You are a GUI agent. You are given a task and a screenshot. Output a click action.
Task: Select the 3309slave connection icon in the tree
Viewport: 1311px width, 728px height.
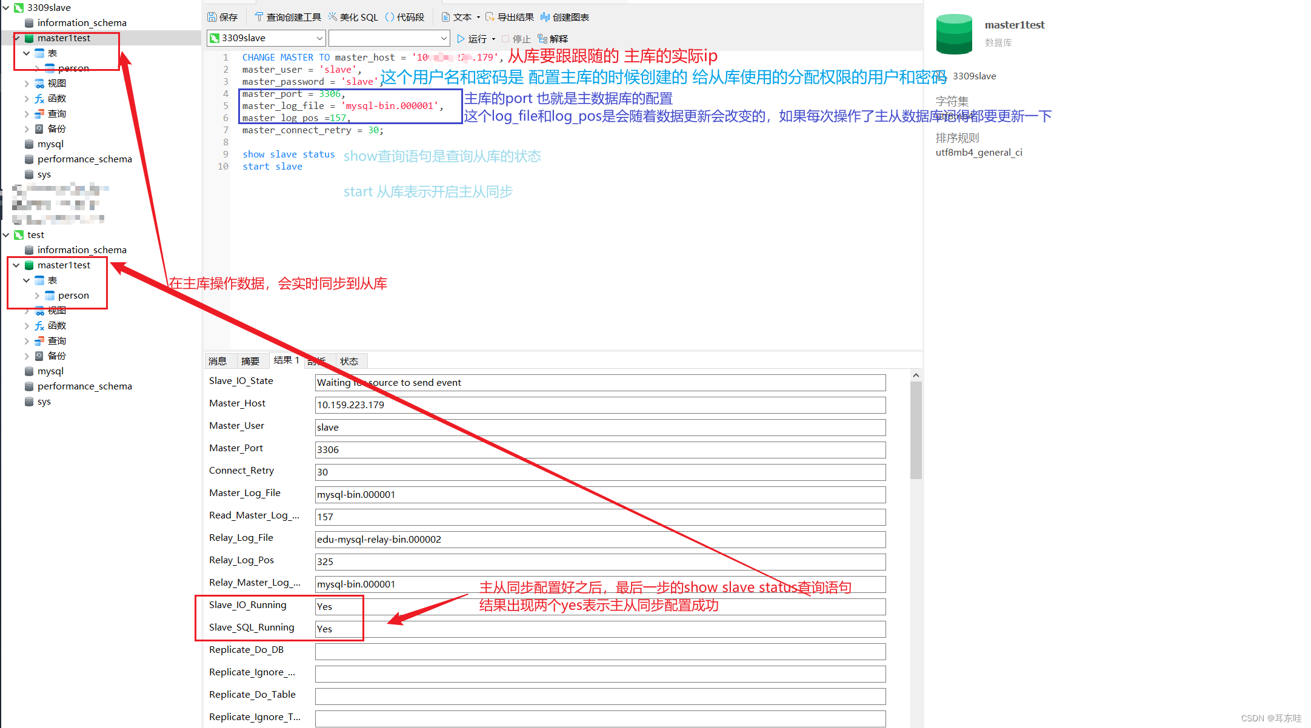click(x=19, y=7)
